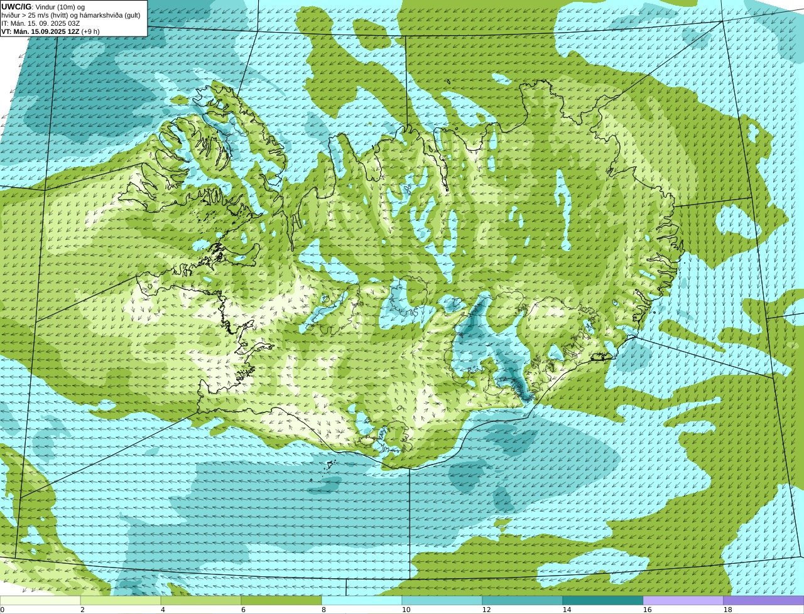Click the 0–2 m/s pale cream legend swatch
804x614 pixels.
pyautogui.click(x=40, y=600)
